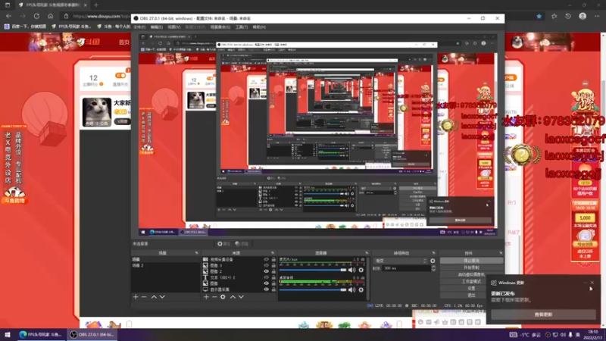Screen dimensions: 606x341
Task: Click the blue favorites star in Edge address bar
Action: pos(539,16)
